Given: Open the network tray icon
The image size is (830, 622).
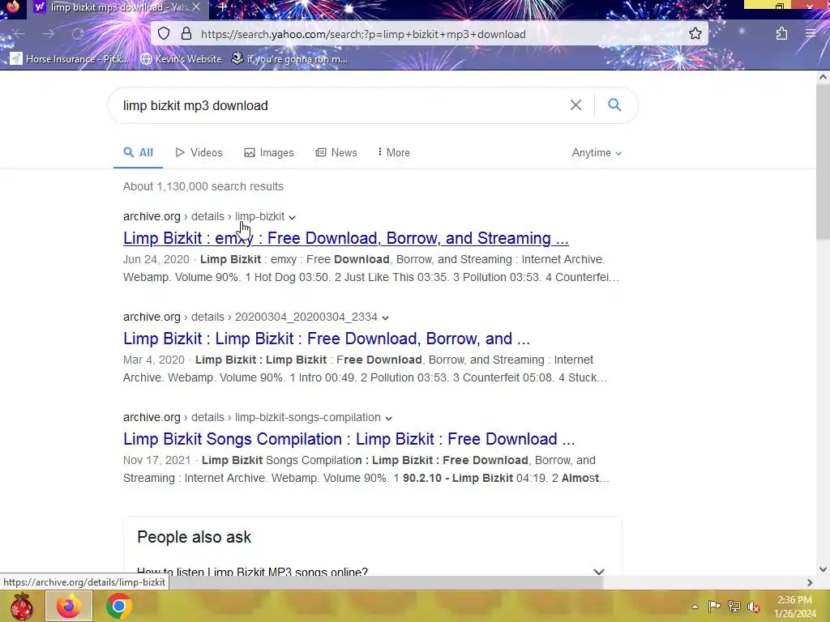Looking at the screenshot, I should 734,606.
